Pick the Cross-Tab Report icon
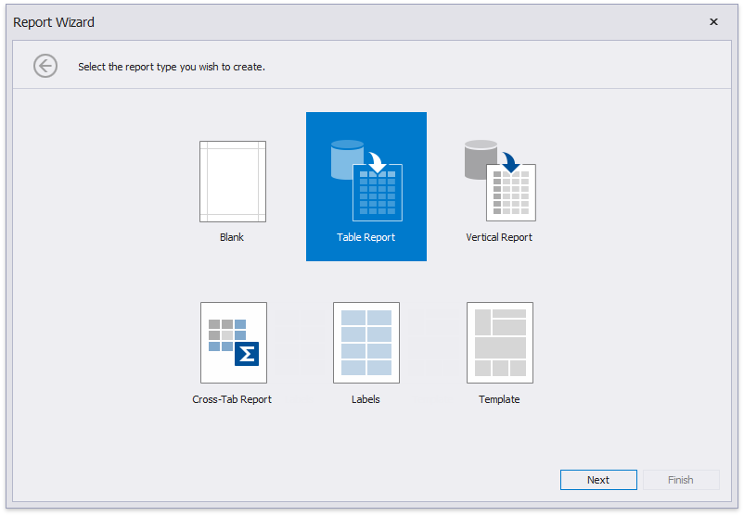 [233, 342]
